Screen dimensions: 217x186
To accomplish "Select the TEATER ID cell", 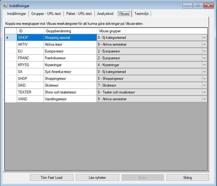I will pyautogui.click(x=30, y=92).
